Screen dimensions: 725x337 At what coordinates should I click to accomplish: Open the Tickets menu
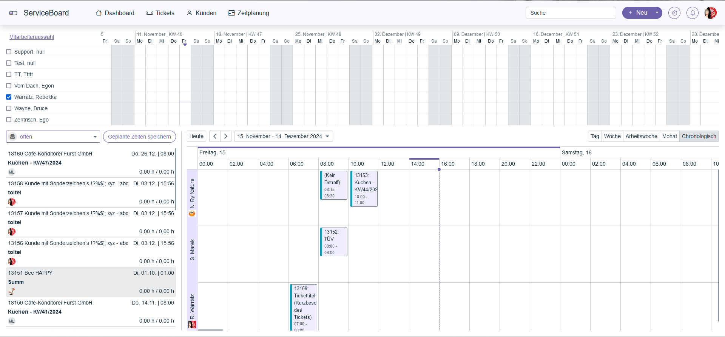pyautogui.click(x=160, y=13)
